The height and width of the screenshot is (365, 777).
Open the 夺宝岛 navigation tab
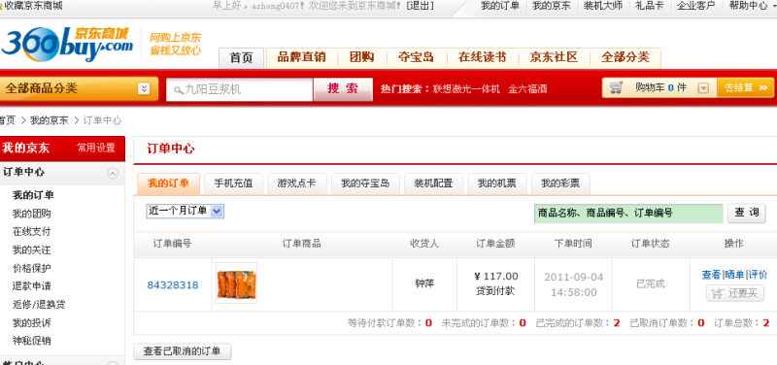point(416,57)
